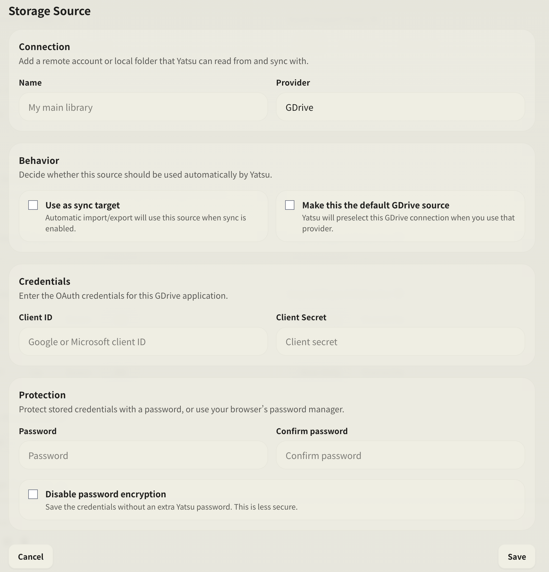Click the 'Make this the default GDrive source' label
549x572 pixels.
[376, 205]
